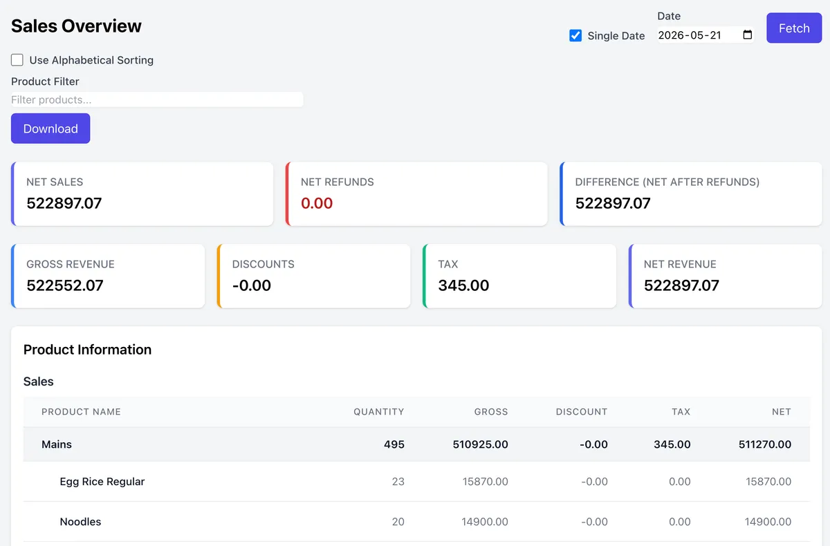Click the PRODUCT NAME column header
Image resolution: width=830 pixels, height=546 pixels.
tap(81, 412)
